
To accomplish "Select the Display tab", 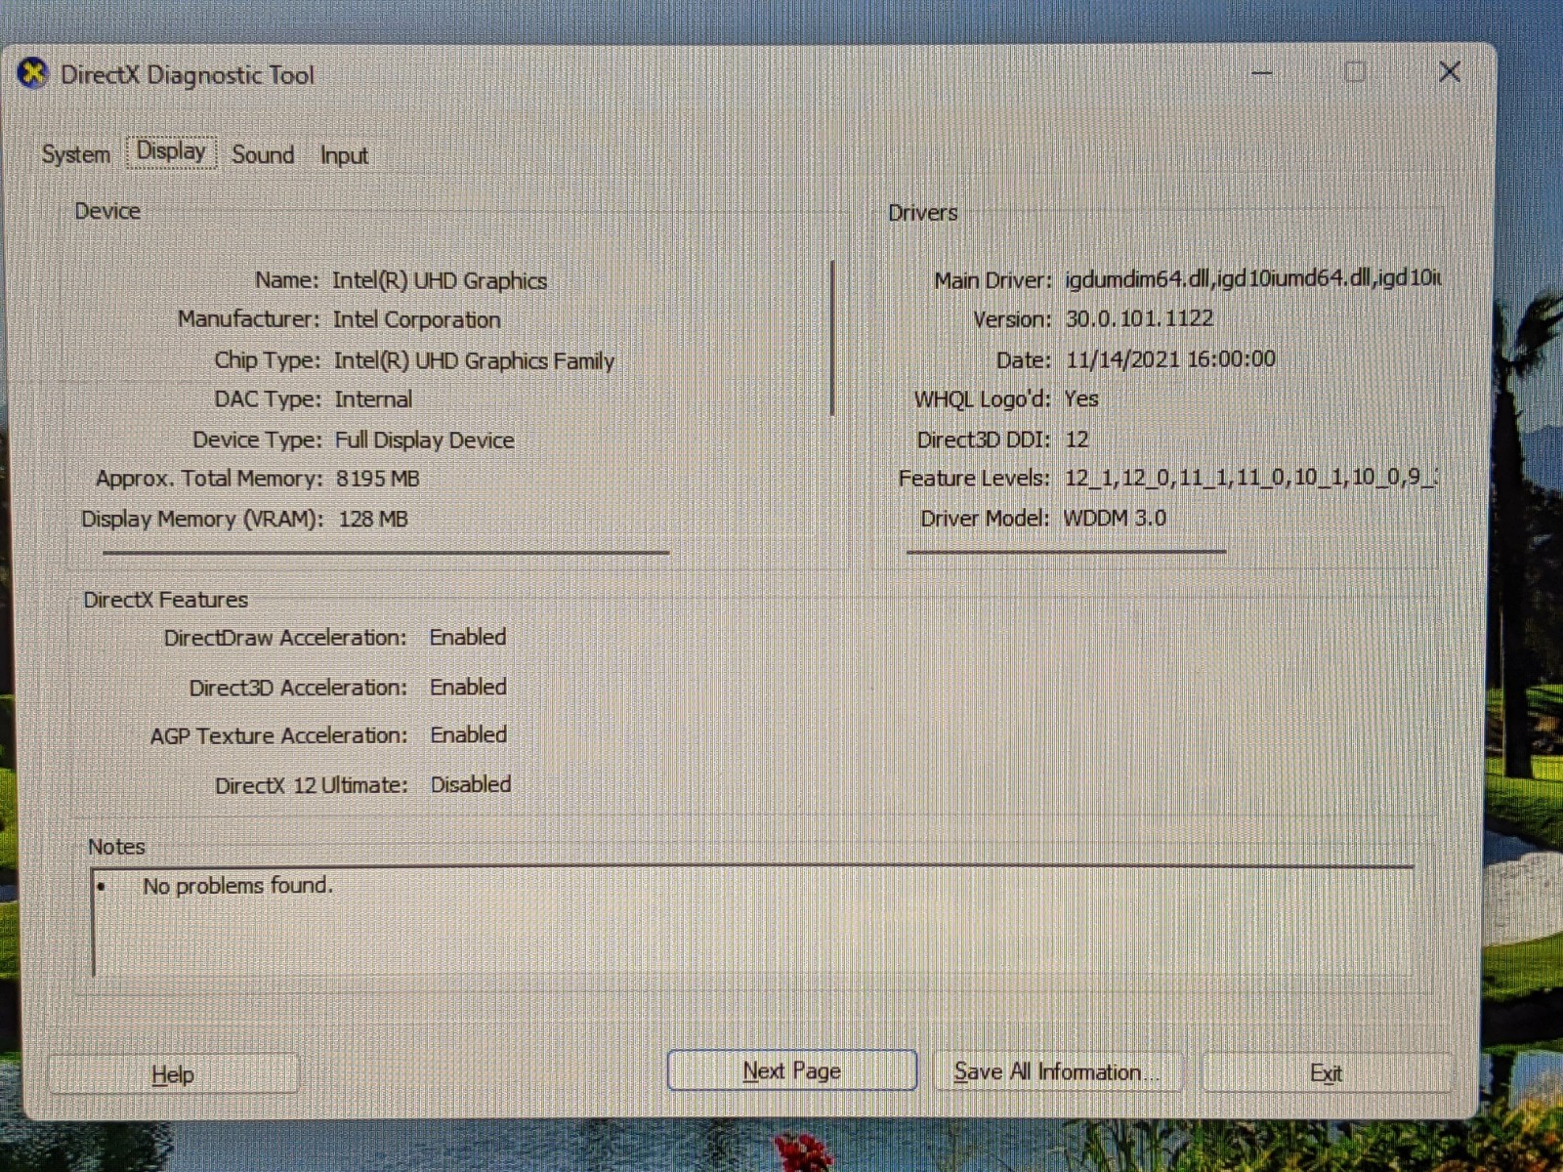I will [171, 151].
